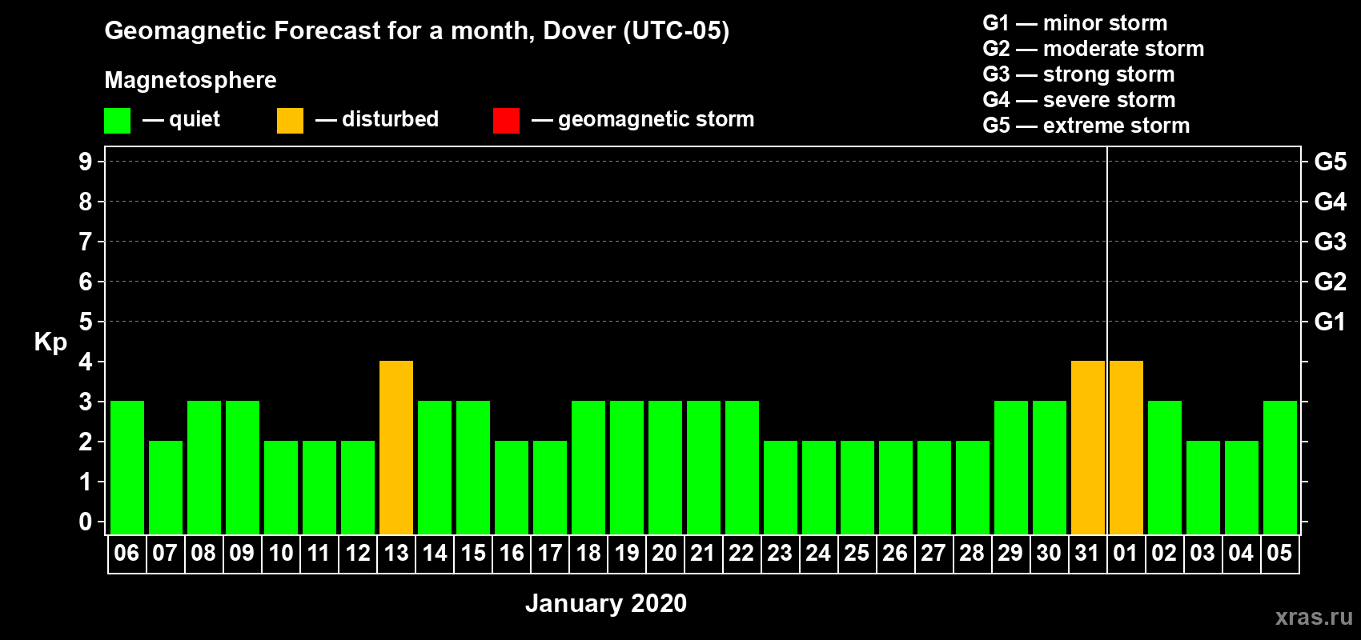This screenshot has width=1361, height=640.
Task: Click the date label 23
Action: coord(780,553)
